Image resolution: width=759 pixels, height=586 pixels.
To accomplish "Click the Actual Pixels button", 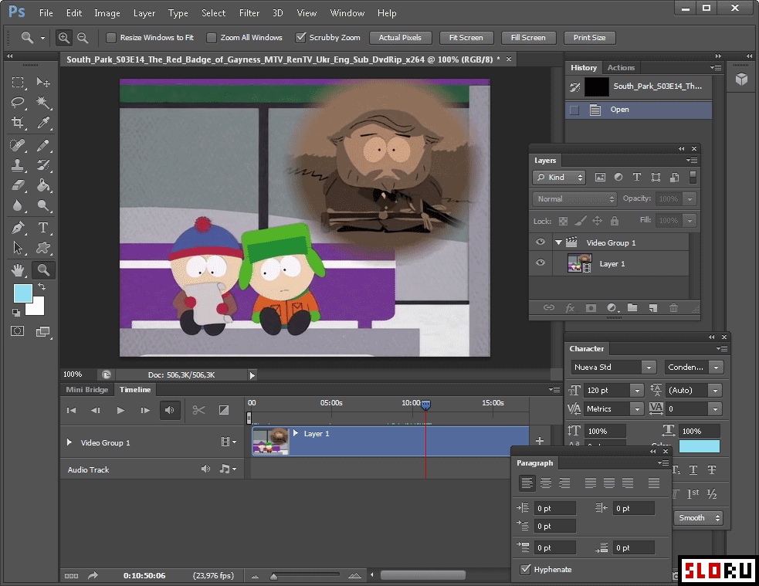I will pyautogui.click(x=400, y=38).
